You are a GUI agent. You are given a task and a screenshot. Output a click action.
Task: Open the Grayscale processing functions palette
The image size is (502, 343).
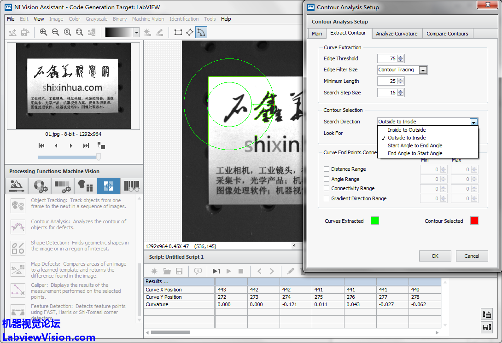point(63,186)
